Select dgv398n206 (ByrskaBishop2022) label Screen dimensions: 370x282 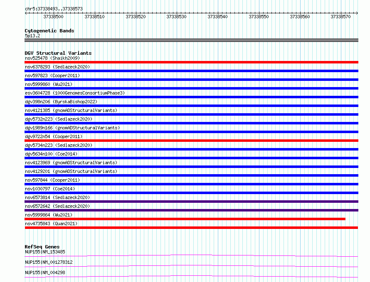point(61,102)
